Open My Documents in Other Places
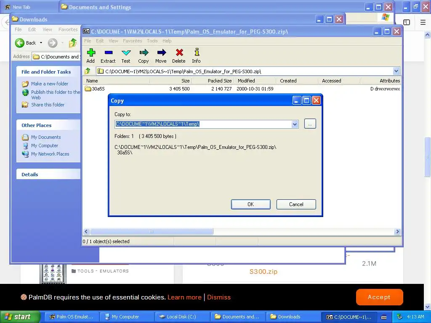 [45, 137]
